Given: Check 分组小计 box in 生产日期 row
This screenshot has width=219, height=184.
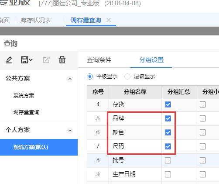Looking at the screenshot, I should pyautogui.click(x=203, y=174).
